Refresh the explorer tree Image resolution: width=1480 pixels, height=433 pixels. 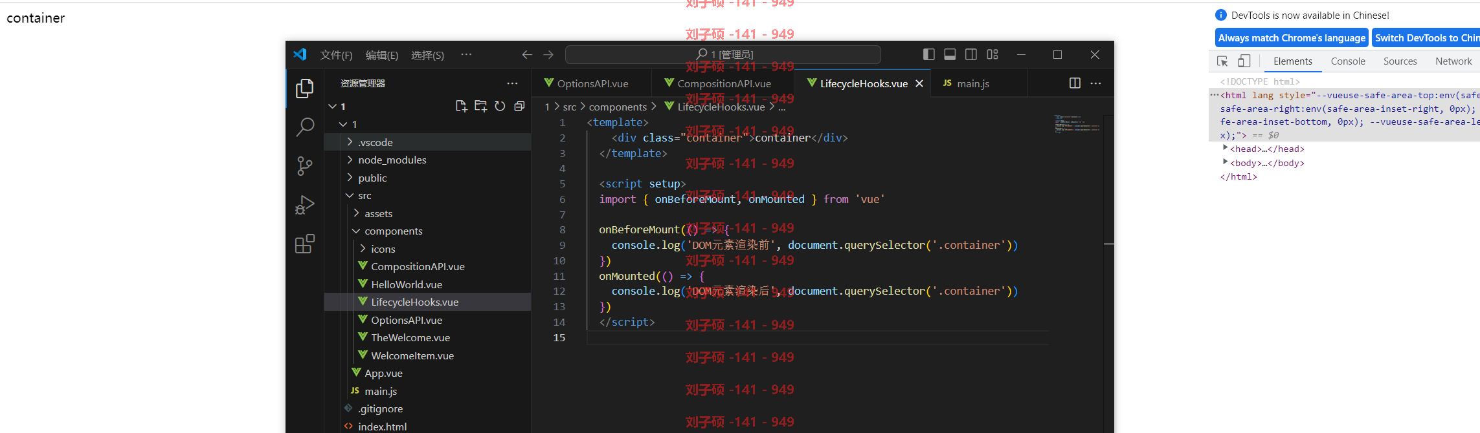[x=500, y=106]
